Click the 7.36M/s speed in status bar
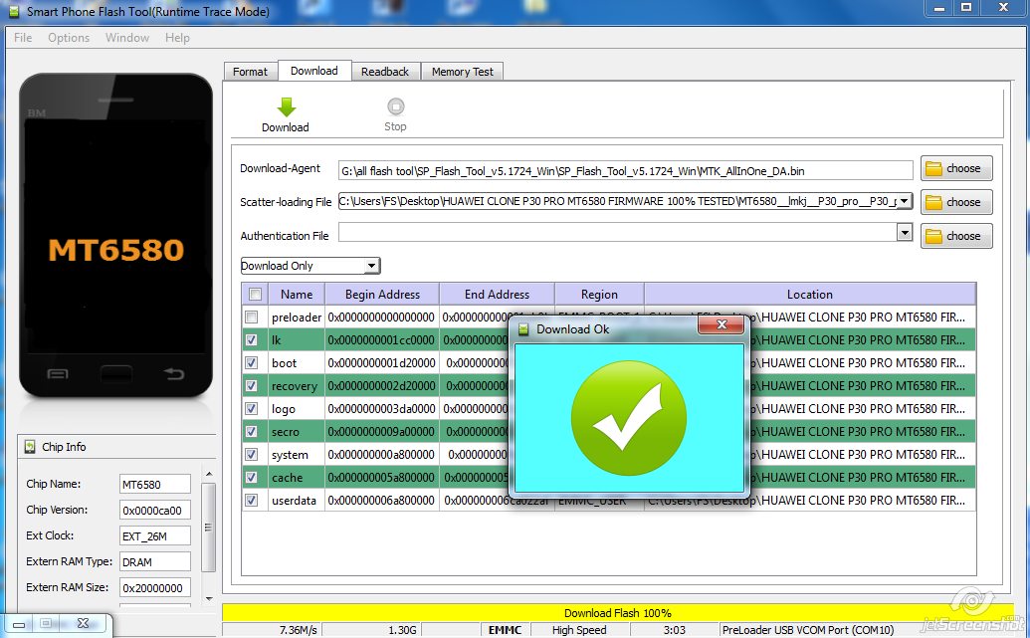 pos(299,629)
